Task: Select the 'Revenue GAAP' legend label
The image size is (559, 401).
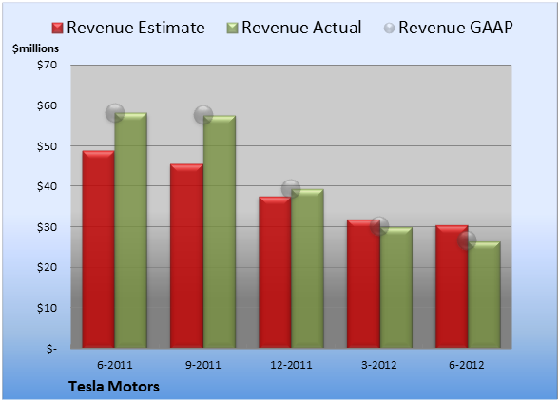Action: pyautogui.click(x=456, y=28)
